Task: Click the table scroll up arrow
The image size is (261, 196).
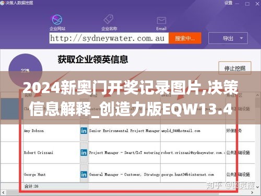Action: click(258, 95)
